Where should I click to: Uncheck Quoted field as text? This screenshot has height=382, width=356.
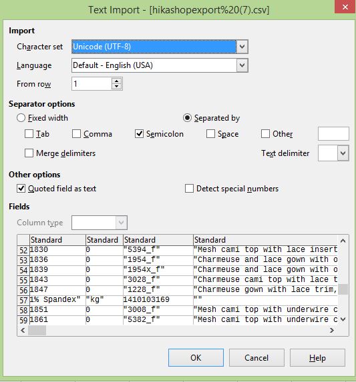point(21,188)
